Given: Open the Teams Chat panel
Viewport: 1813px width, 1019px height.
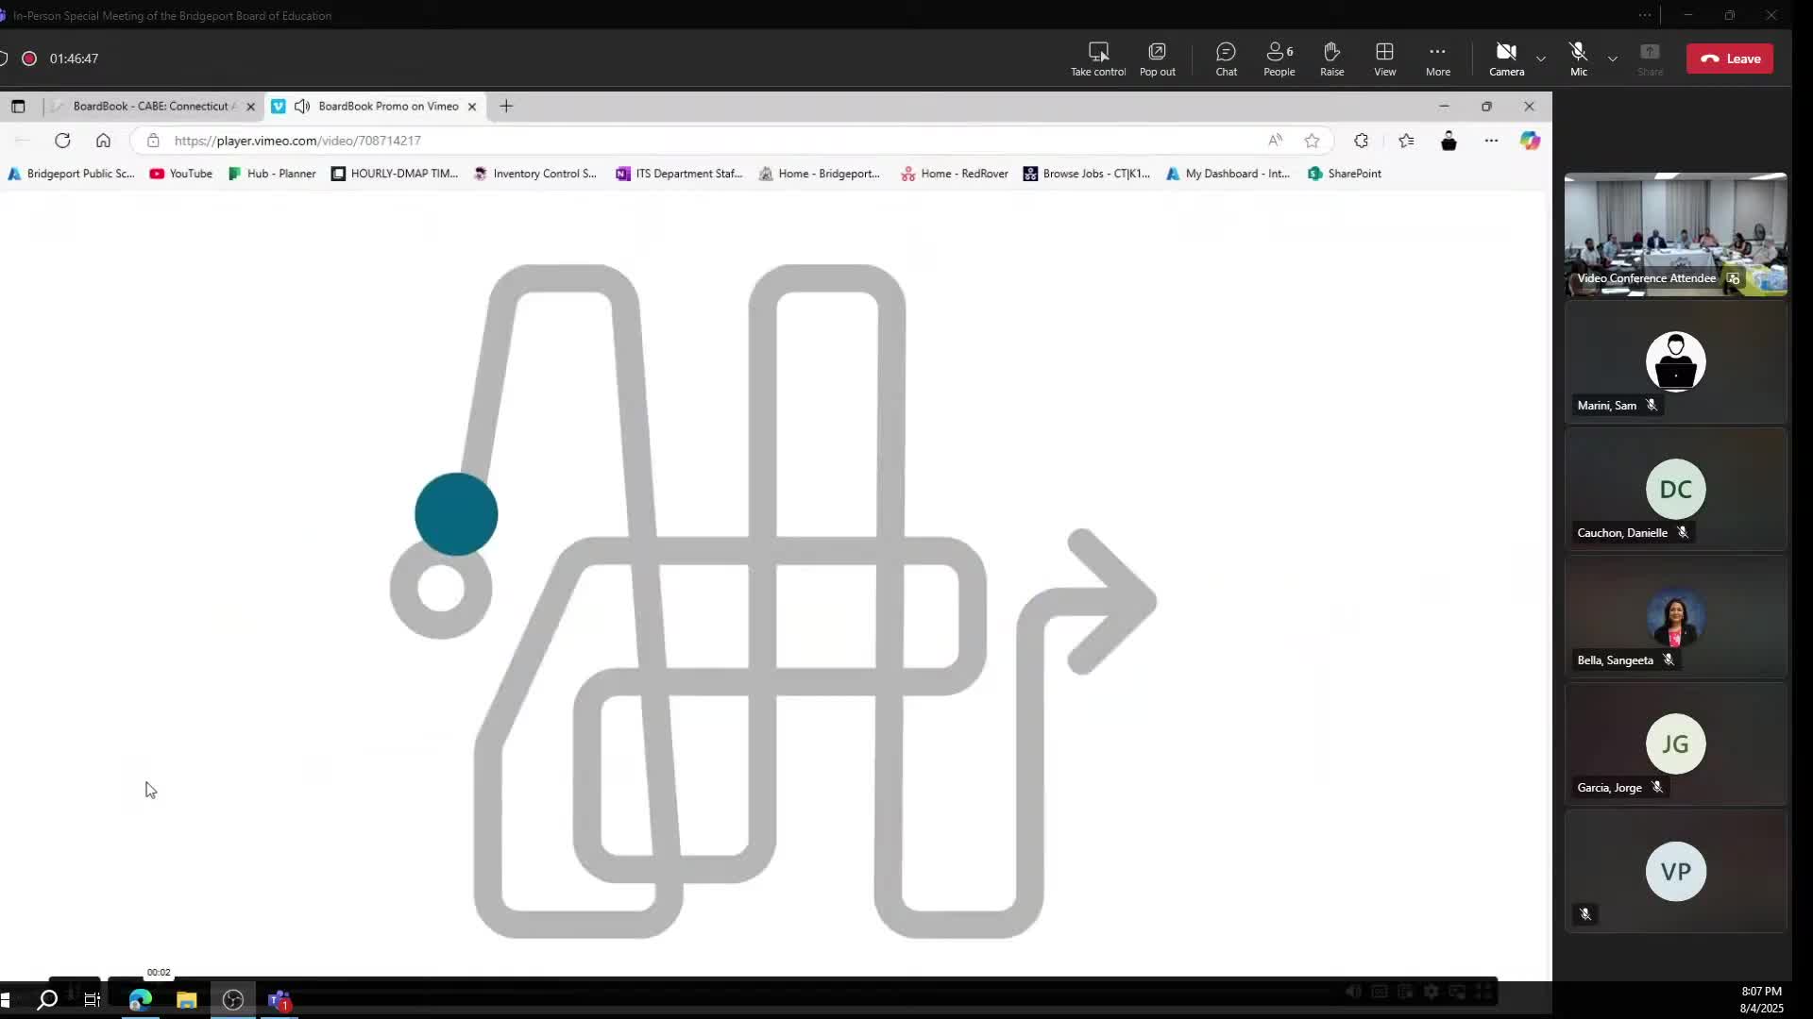Looking at the screenshot, I should point(1226,58).
